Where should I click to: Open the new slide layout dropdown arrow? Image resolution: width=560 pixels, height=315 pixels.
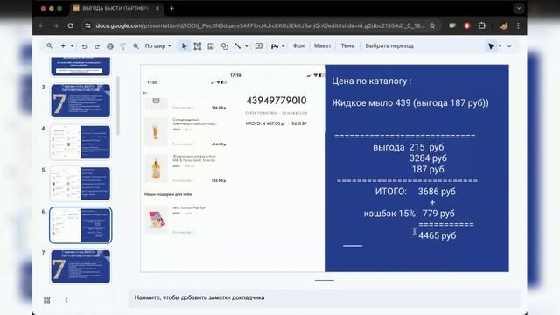point(72,46)
